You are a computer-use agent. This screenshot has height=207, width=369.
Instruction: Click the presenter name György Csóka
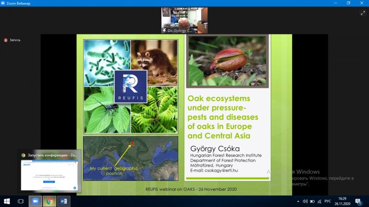tap(215, 149)
